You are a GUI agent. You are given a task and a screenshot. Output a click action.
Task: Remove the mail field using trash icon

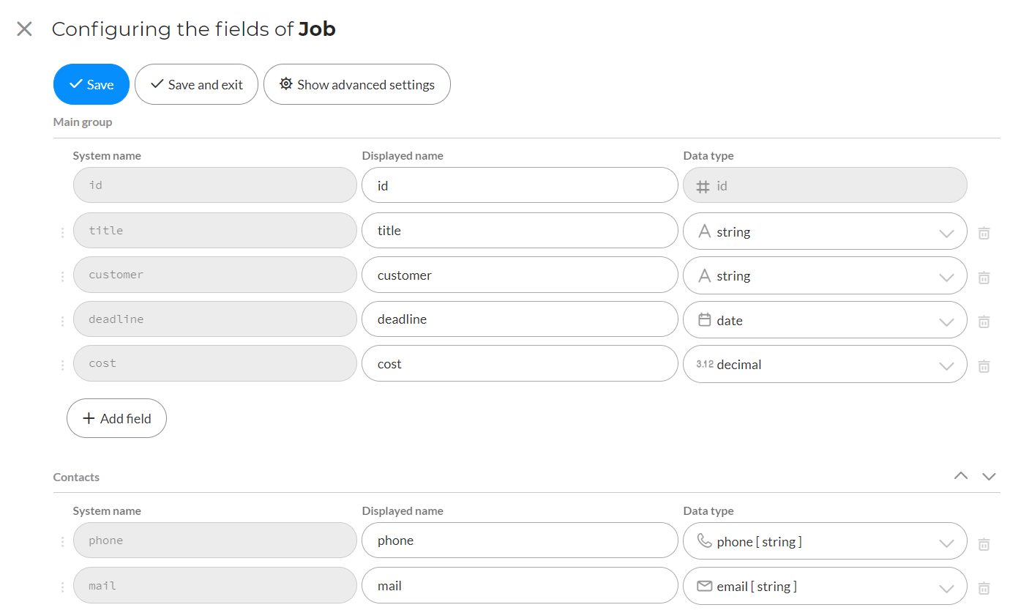click(x=984, y=588)
